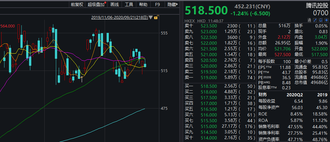Viewport: 330px width, 142px height.
Task: Click the PE TTM value 43.7
Action: tap(286, 72)
